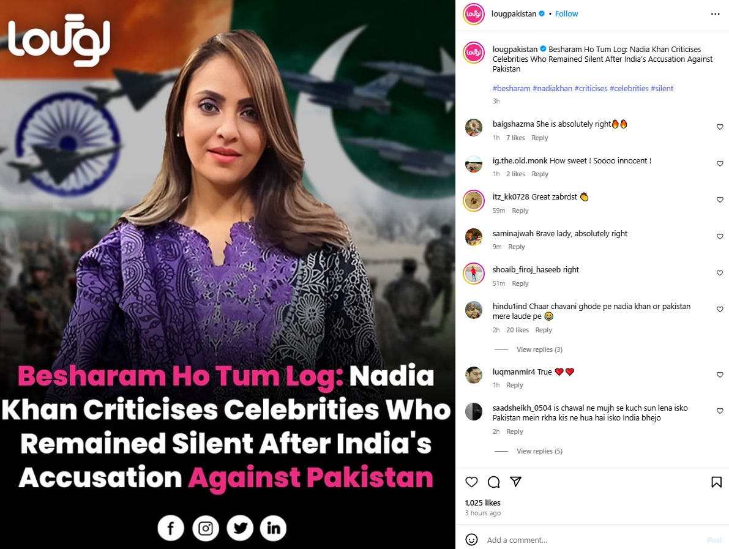The width and height of the screenshot is (729, 549).
Task: Share the post with the paper plane icon
Action: coord(515,482)
